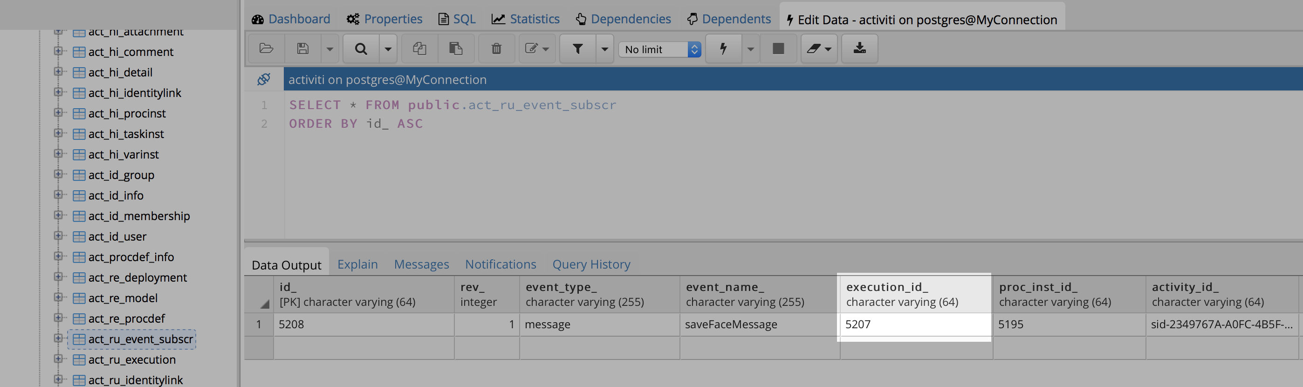Open the Edit pencil dropdown button
Image resolution: width=1303 pixels, height=387 pixels.
coord(537,48)
